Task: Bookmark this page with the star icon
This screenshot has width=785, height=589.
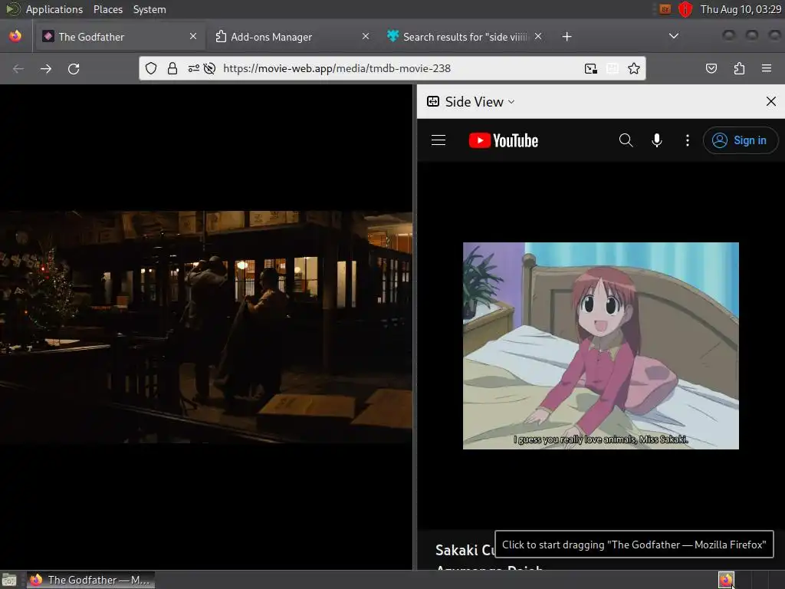Action: 634,68
